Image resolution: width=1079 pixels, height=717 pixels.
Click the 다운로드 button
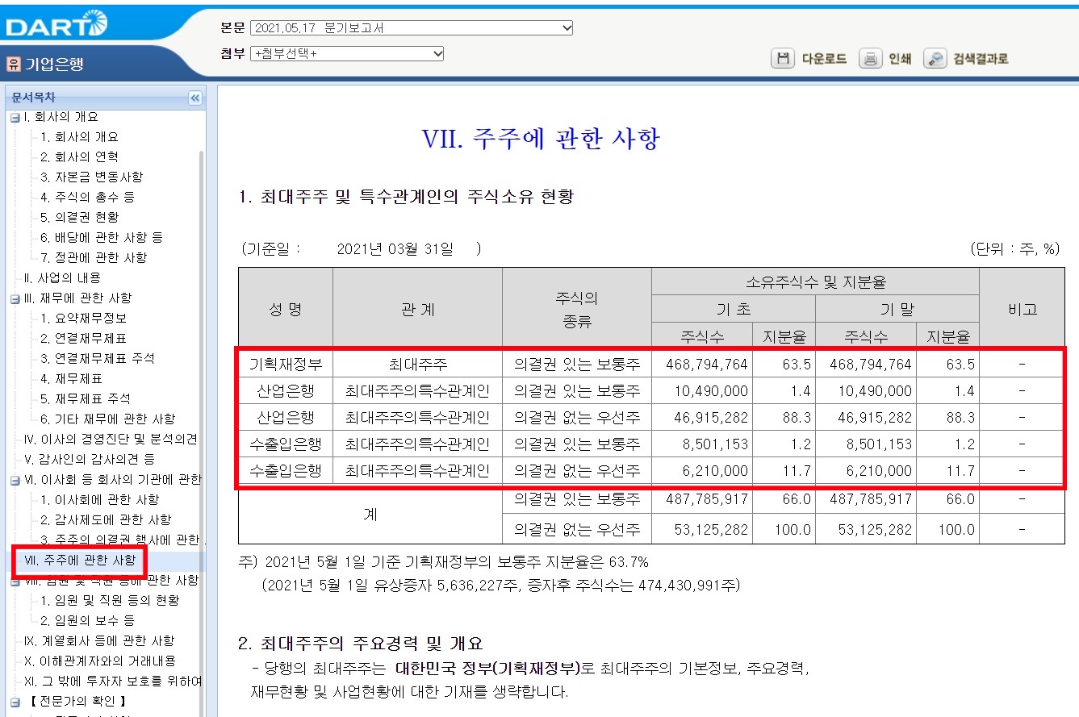[x=823, y=59]
